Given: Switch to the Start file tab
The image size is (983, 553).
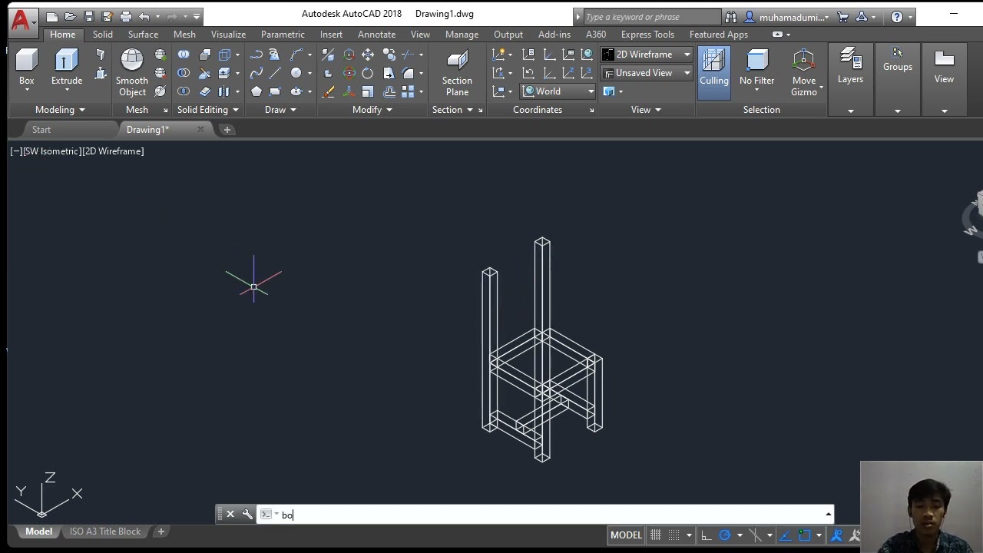Looking at the screenshot, I should (41, 130).
